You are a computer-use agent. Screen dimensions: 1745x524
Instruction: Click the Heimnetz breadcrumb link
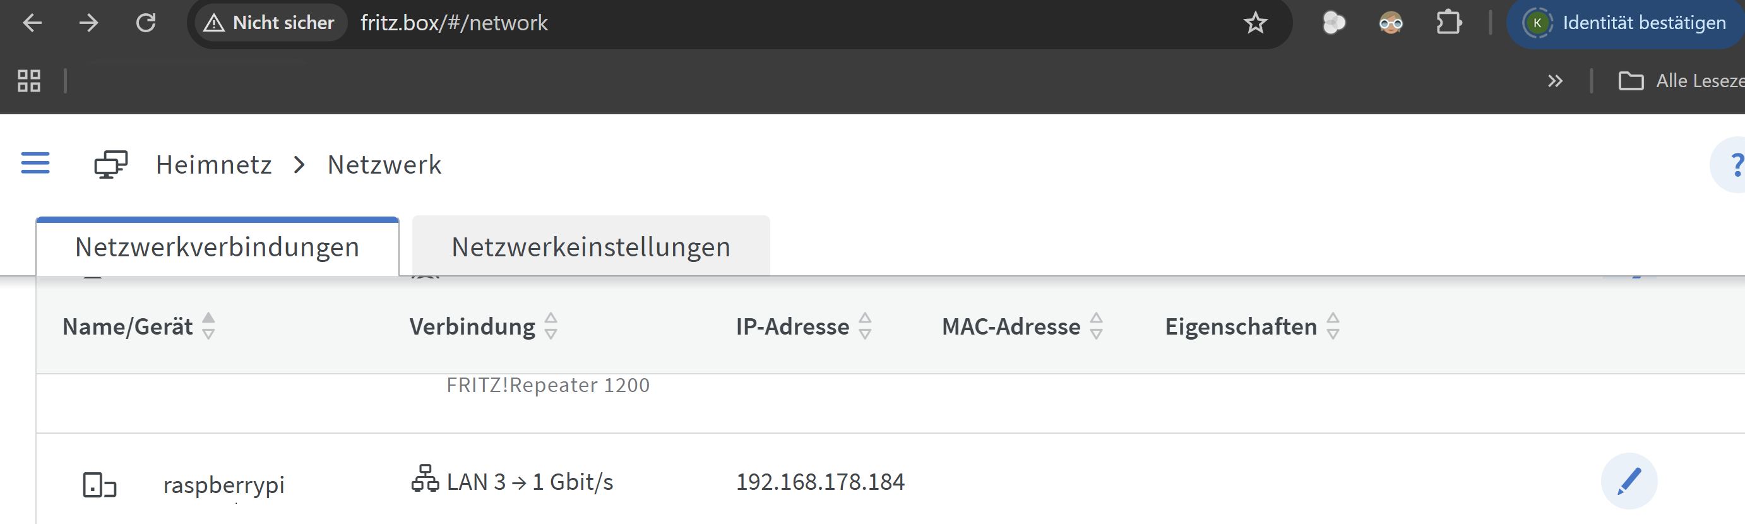click(213, 165)
